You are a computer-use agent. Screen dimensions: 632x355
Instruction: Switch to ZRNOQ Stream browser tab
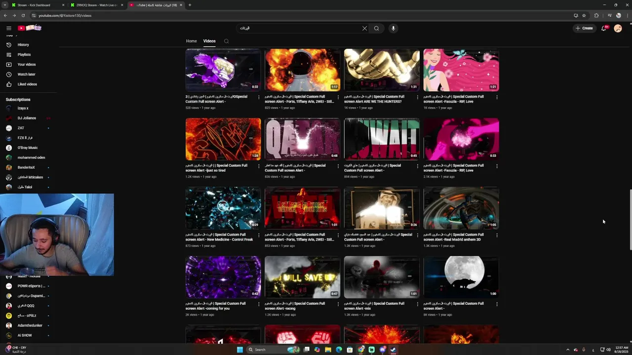coord(96,5)
